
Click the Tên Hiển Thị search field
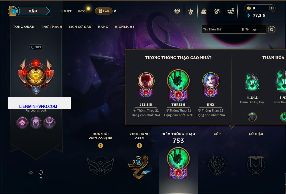(220, 29)
